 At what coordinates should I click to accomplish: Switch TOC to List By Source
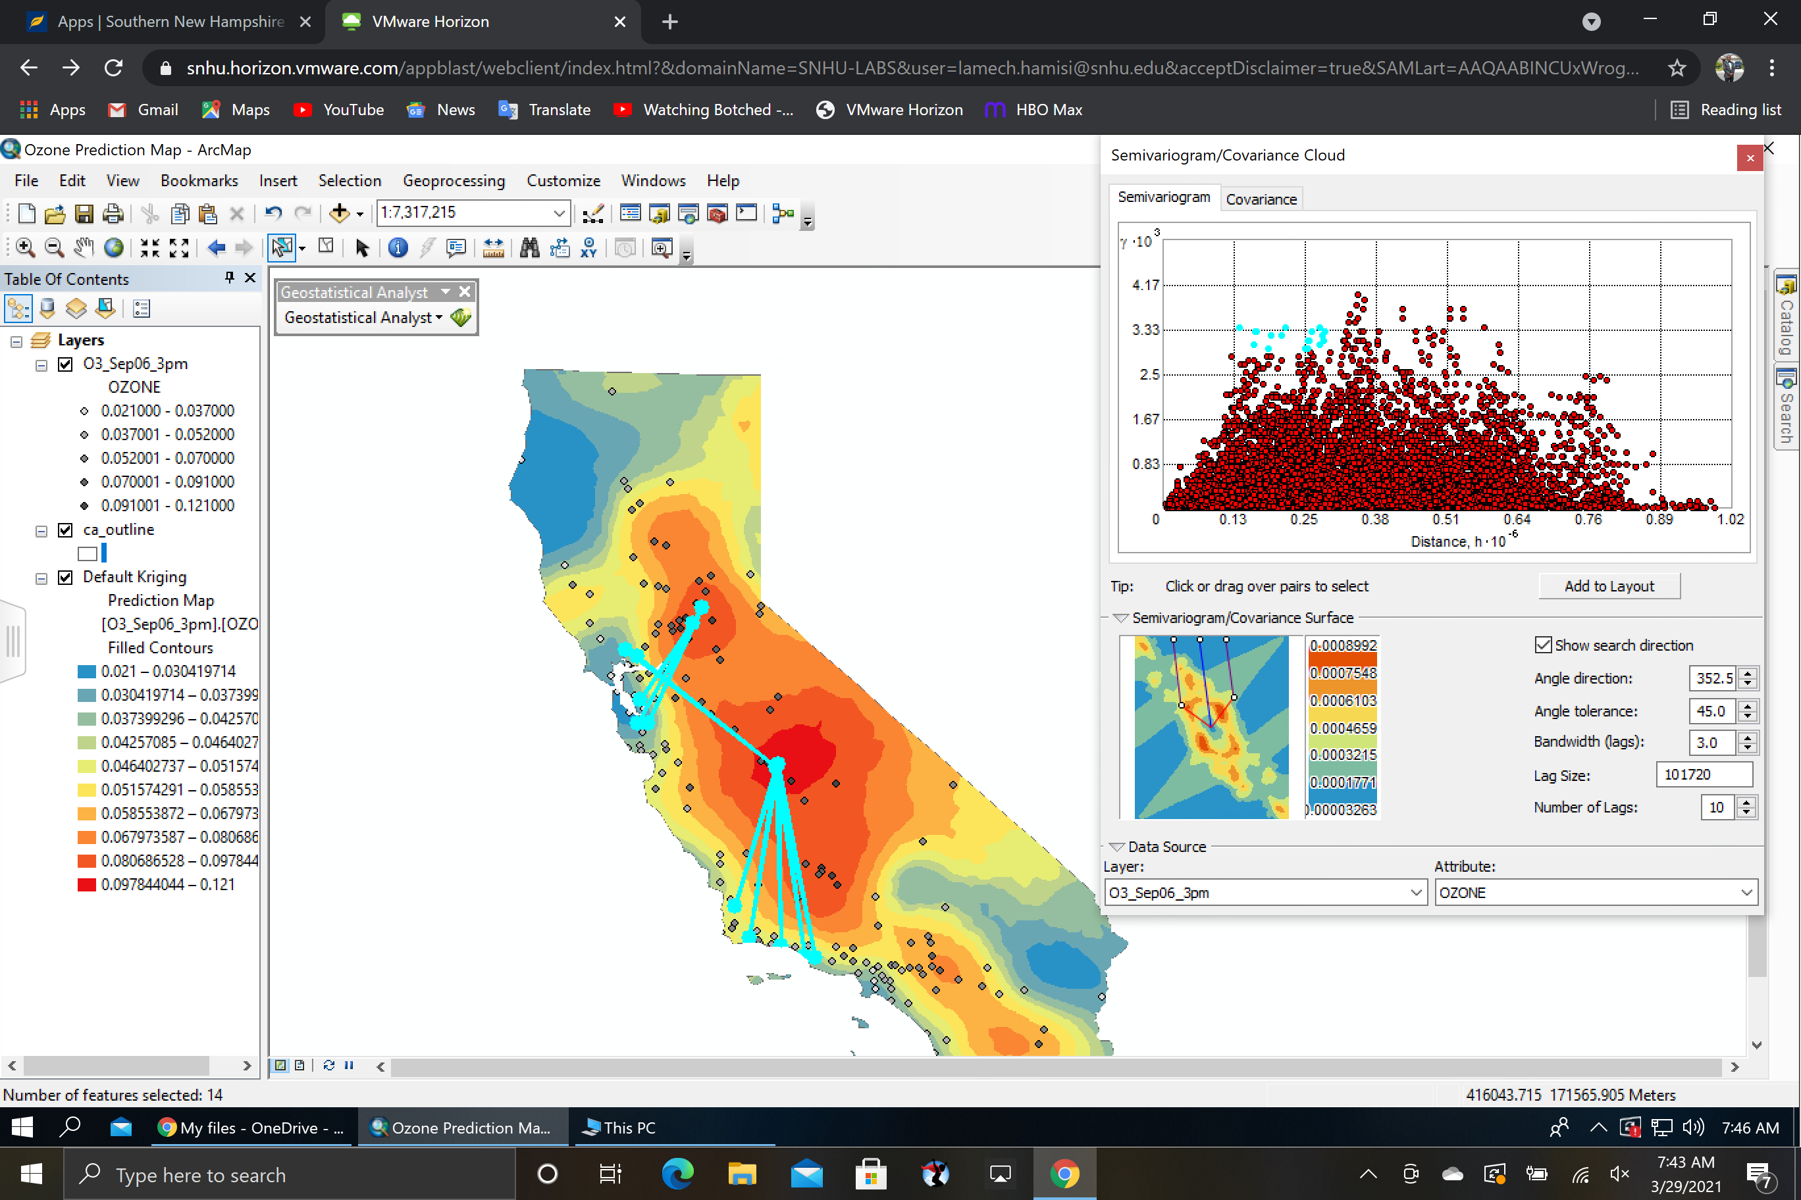(x=47, y=309)
